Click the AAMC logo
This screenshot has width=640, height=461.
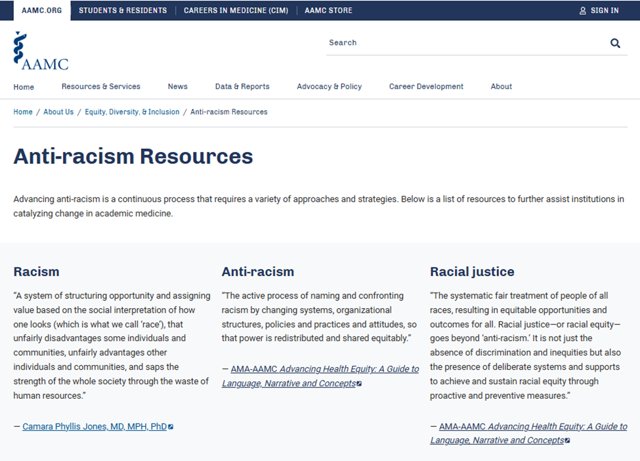click(x=41, y=51)
